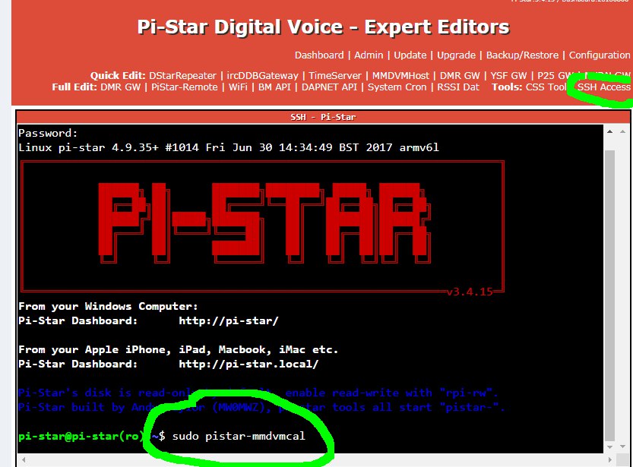Open the DAPNET API editor

pos(329,87)
